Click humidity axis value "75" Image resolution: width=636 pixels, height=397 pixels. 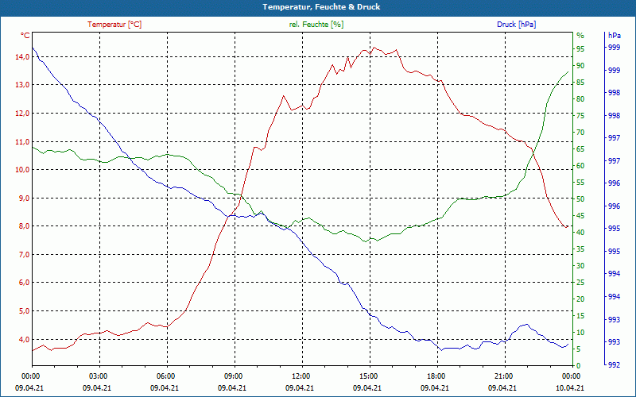tap(580, 115)
